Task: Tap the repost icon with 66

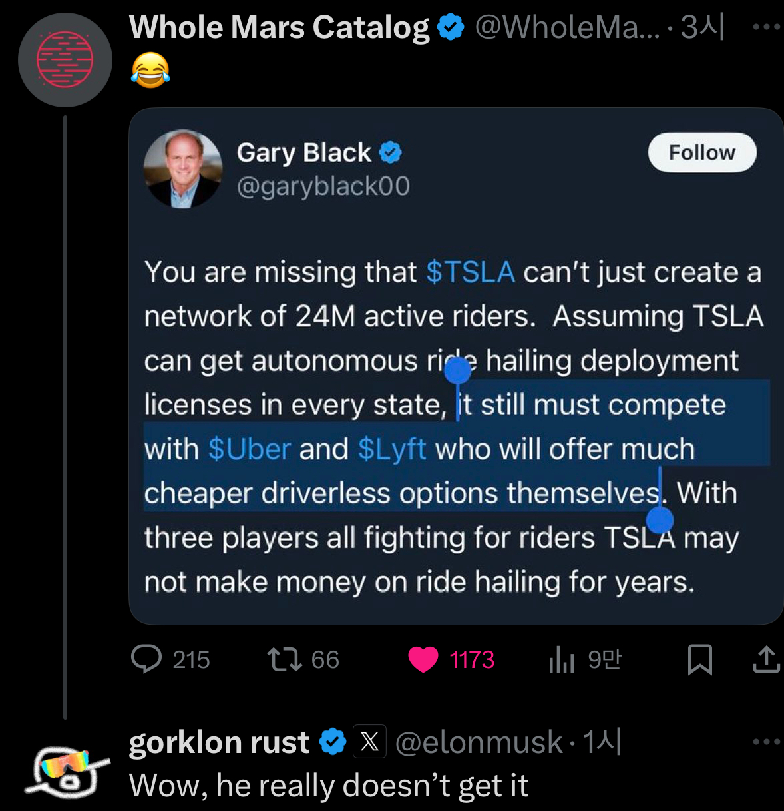Action: tap(285, 659)
